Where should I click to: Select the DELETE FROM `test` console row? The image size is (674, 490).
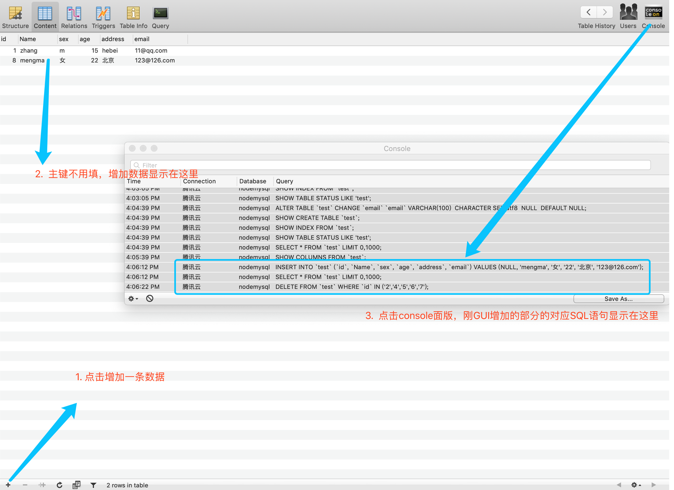pos(397,287)
